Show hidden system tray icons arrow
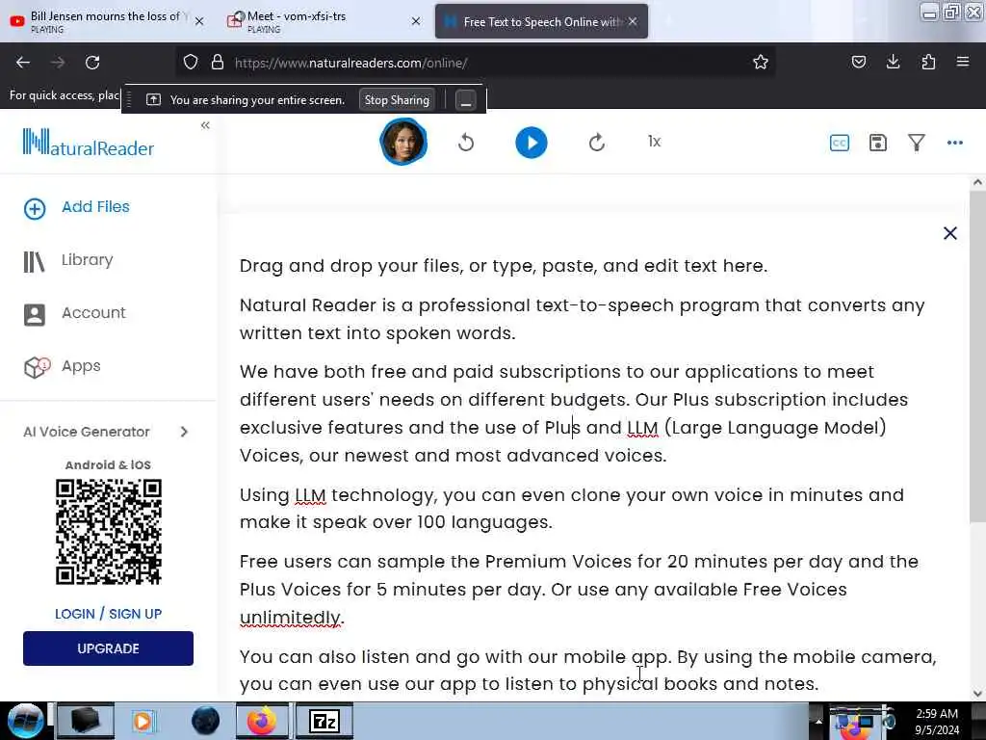This screenshot has width=986, height=740. click(x=818, y=721)
